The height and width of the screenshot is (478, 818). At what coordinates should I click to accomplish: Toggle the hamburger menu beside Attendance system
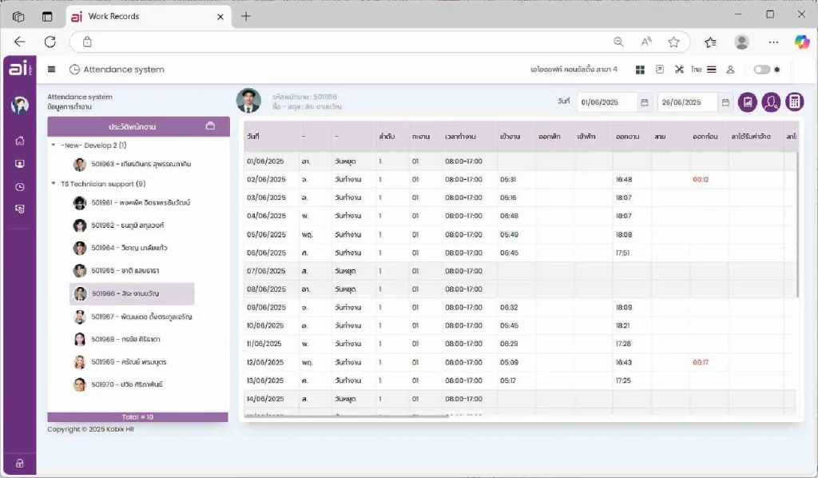pyautogui.click(x=52, y=70)
